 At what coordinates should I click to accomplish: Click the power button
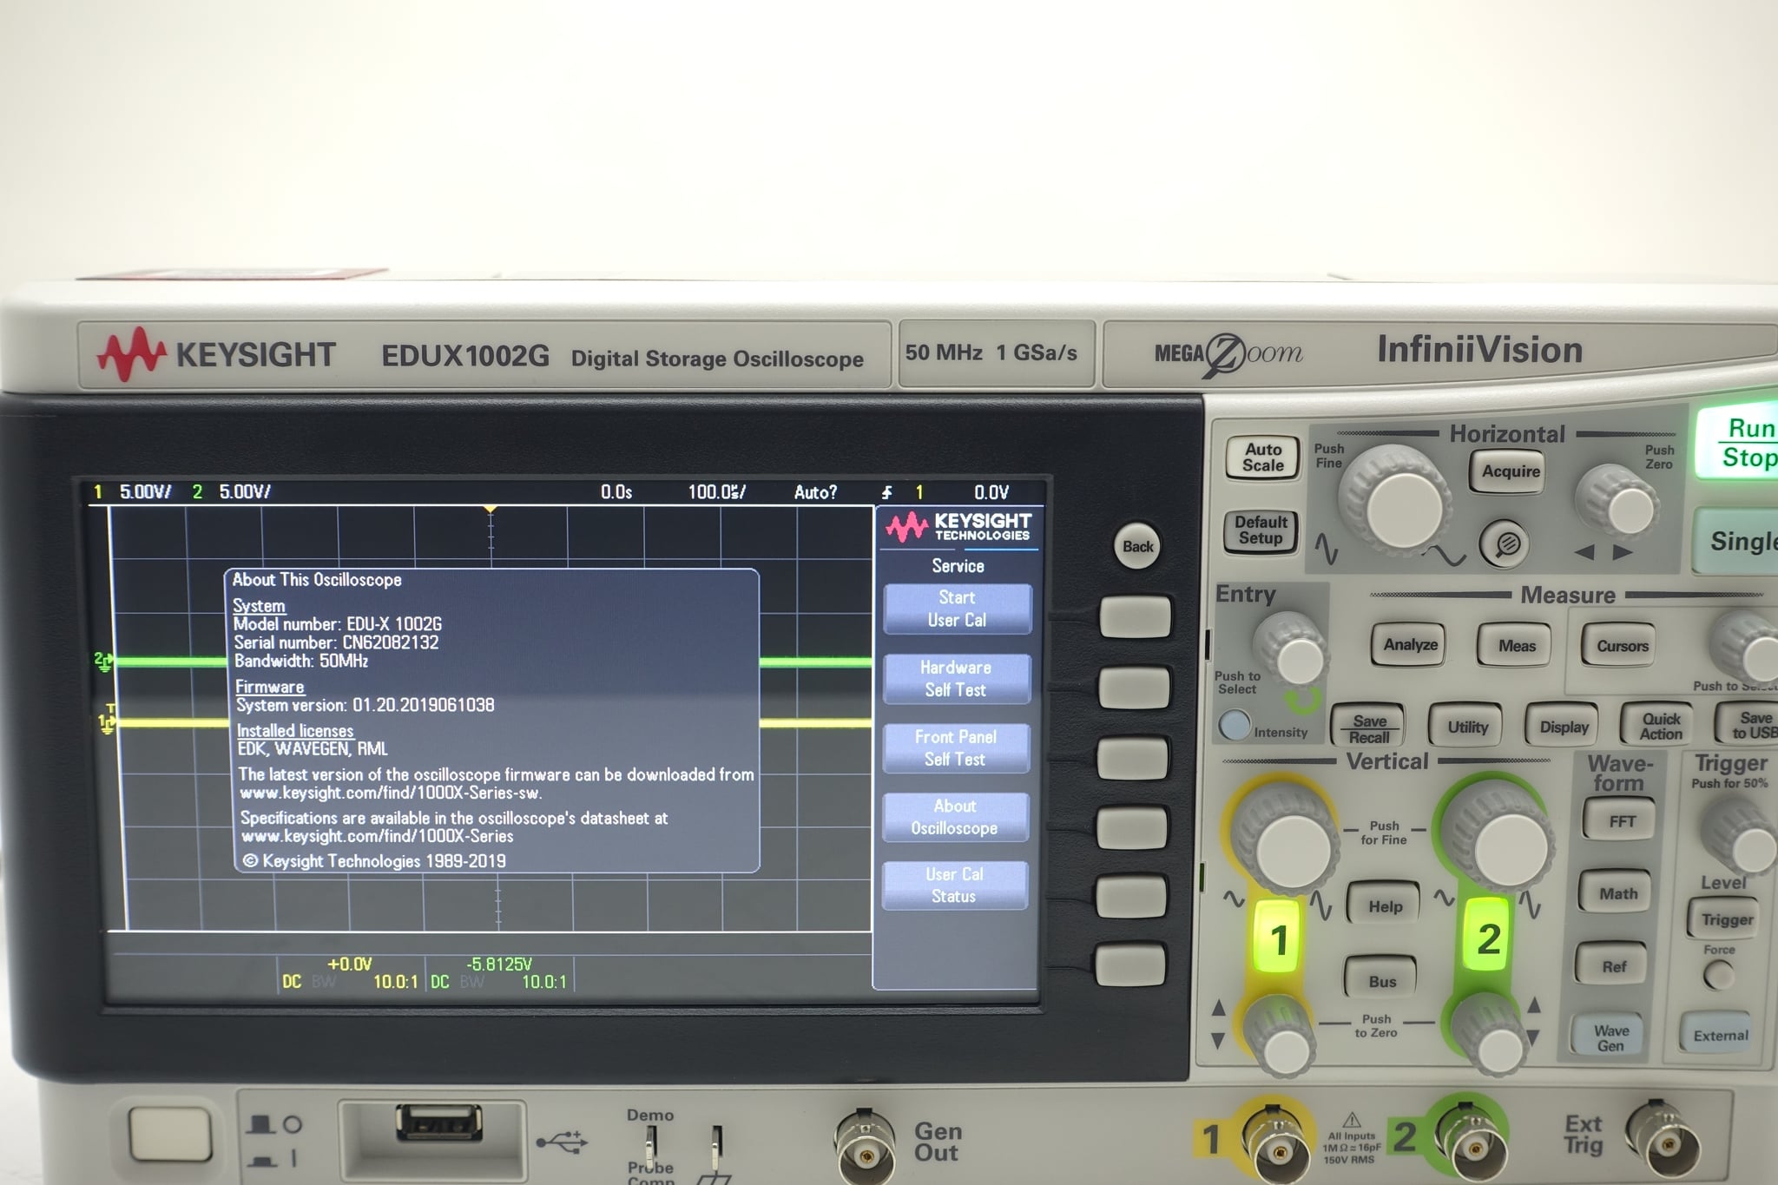[x=170, y=1134]
